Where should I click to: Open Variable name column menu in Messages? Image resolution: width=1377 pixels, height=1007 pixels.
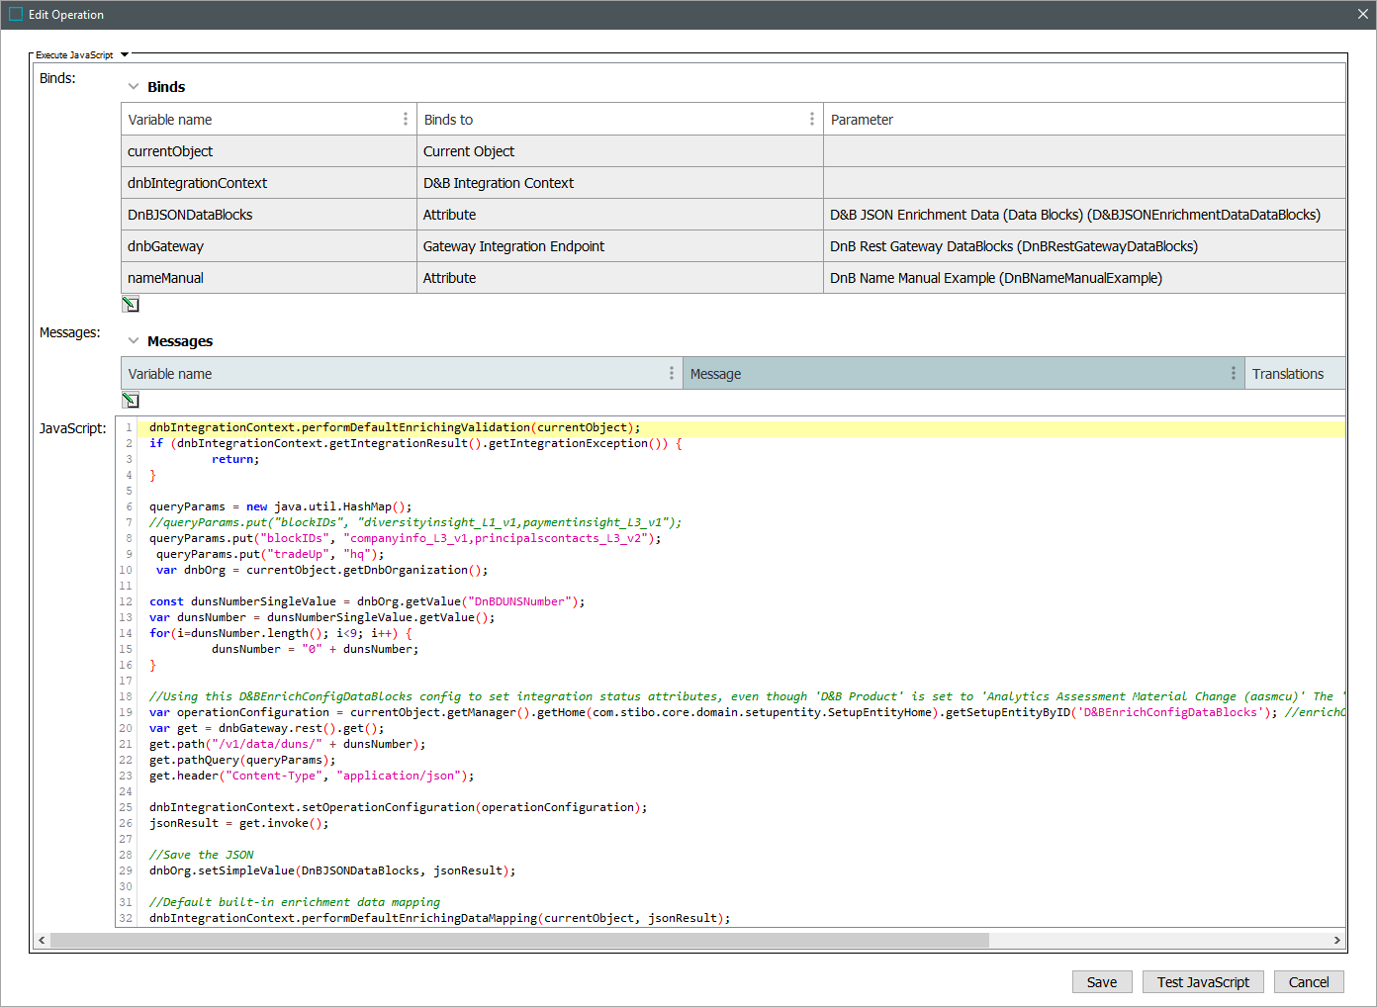click(x=671, y=374)
